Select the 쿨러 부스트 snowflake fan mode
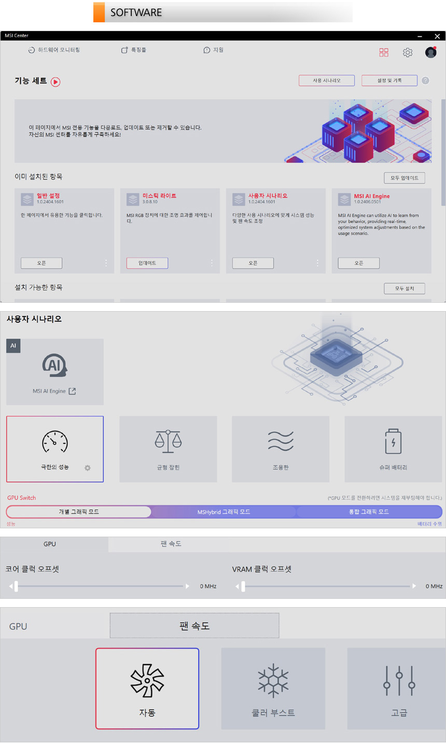This screenshot has height=744, width=446. (x=273, y=689)
